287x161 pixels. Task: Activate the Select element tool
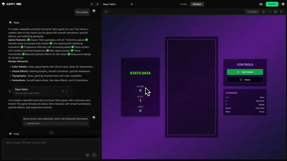tap(252, 12)
